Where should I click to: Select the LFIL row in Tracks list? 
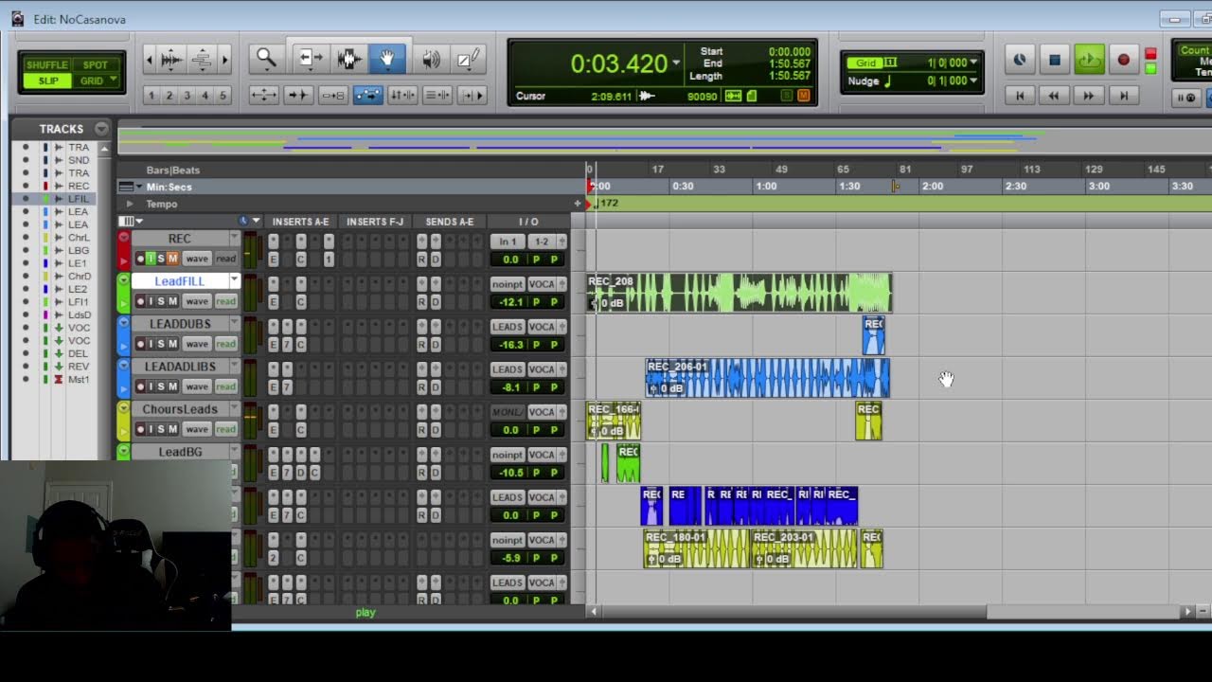tap(62, 199)
